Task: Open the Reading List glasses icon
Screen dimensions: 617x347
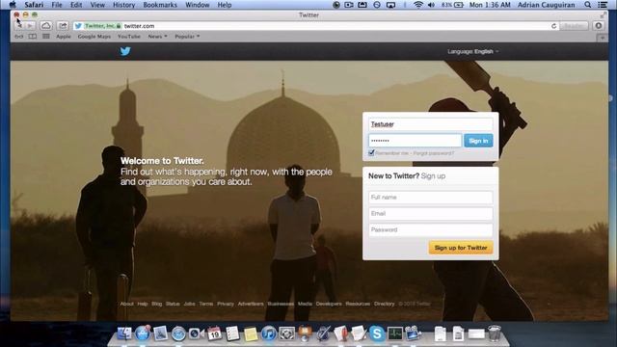Action: click(x=19, y=37)
